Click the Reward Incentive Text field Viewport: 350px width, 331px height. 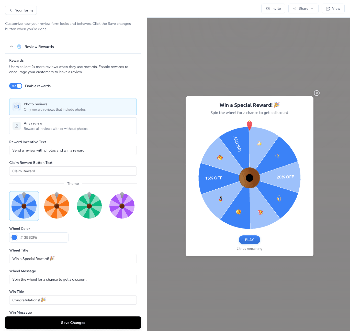point(73,150)
